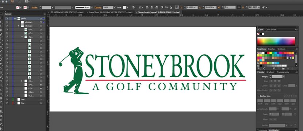Image resolution: width=303 pixels, height=131 pixels.
Task: Select the golfer layer row
Action: [x=25, y=19]
